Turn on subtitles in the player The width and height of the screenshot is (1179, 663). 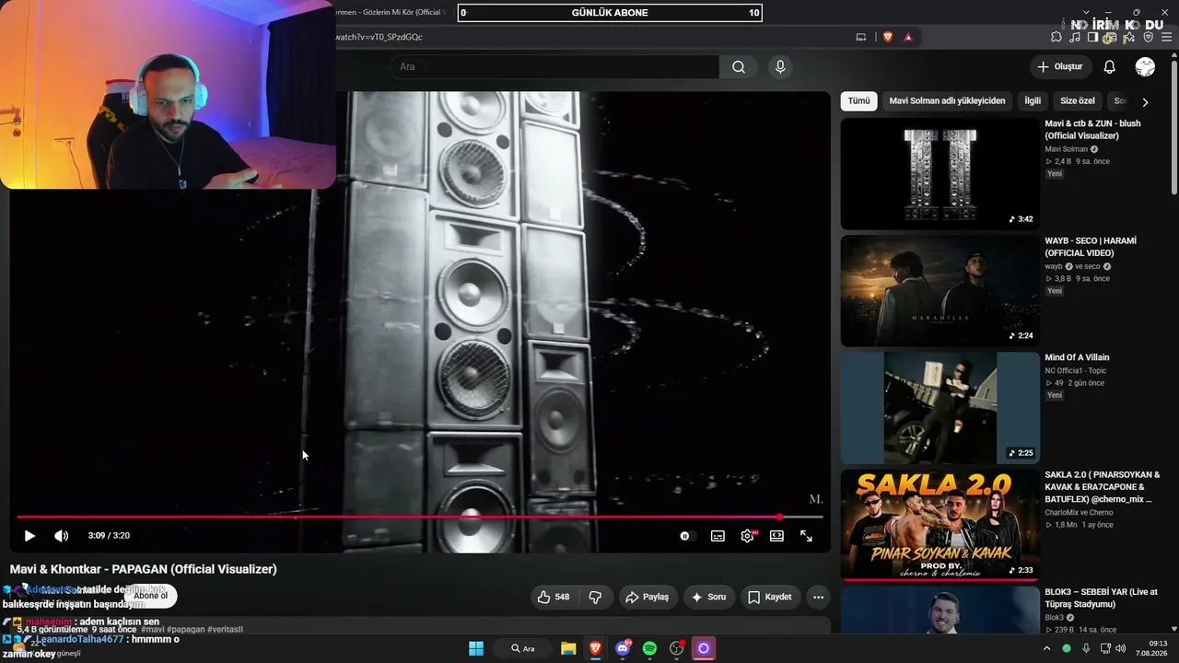pyautogui.click(x=718, y=536)
